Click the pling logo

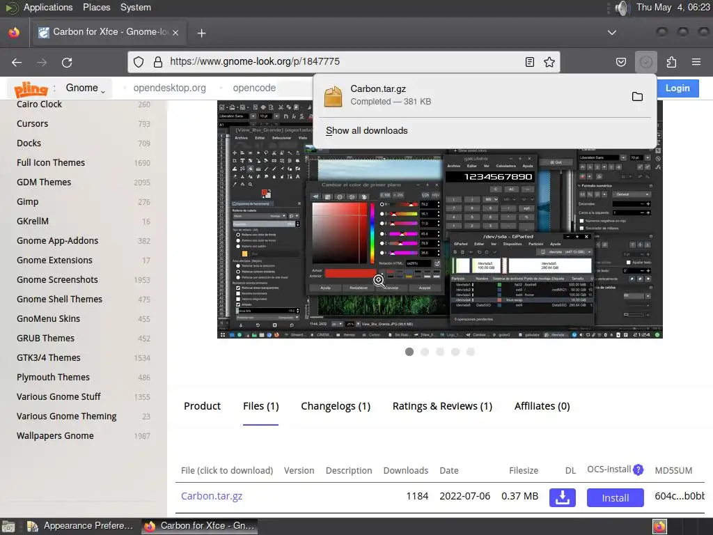31,88
